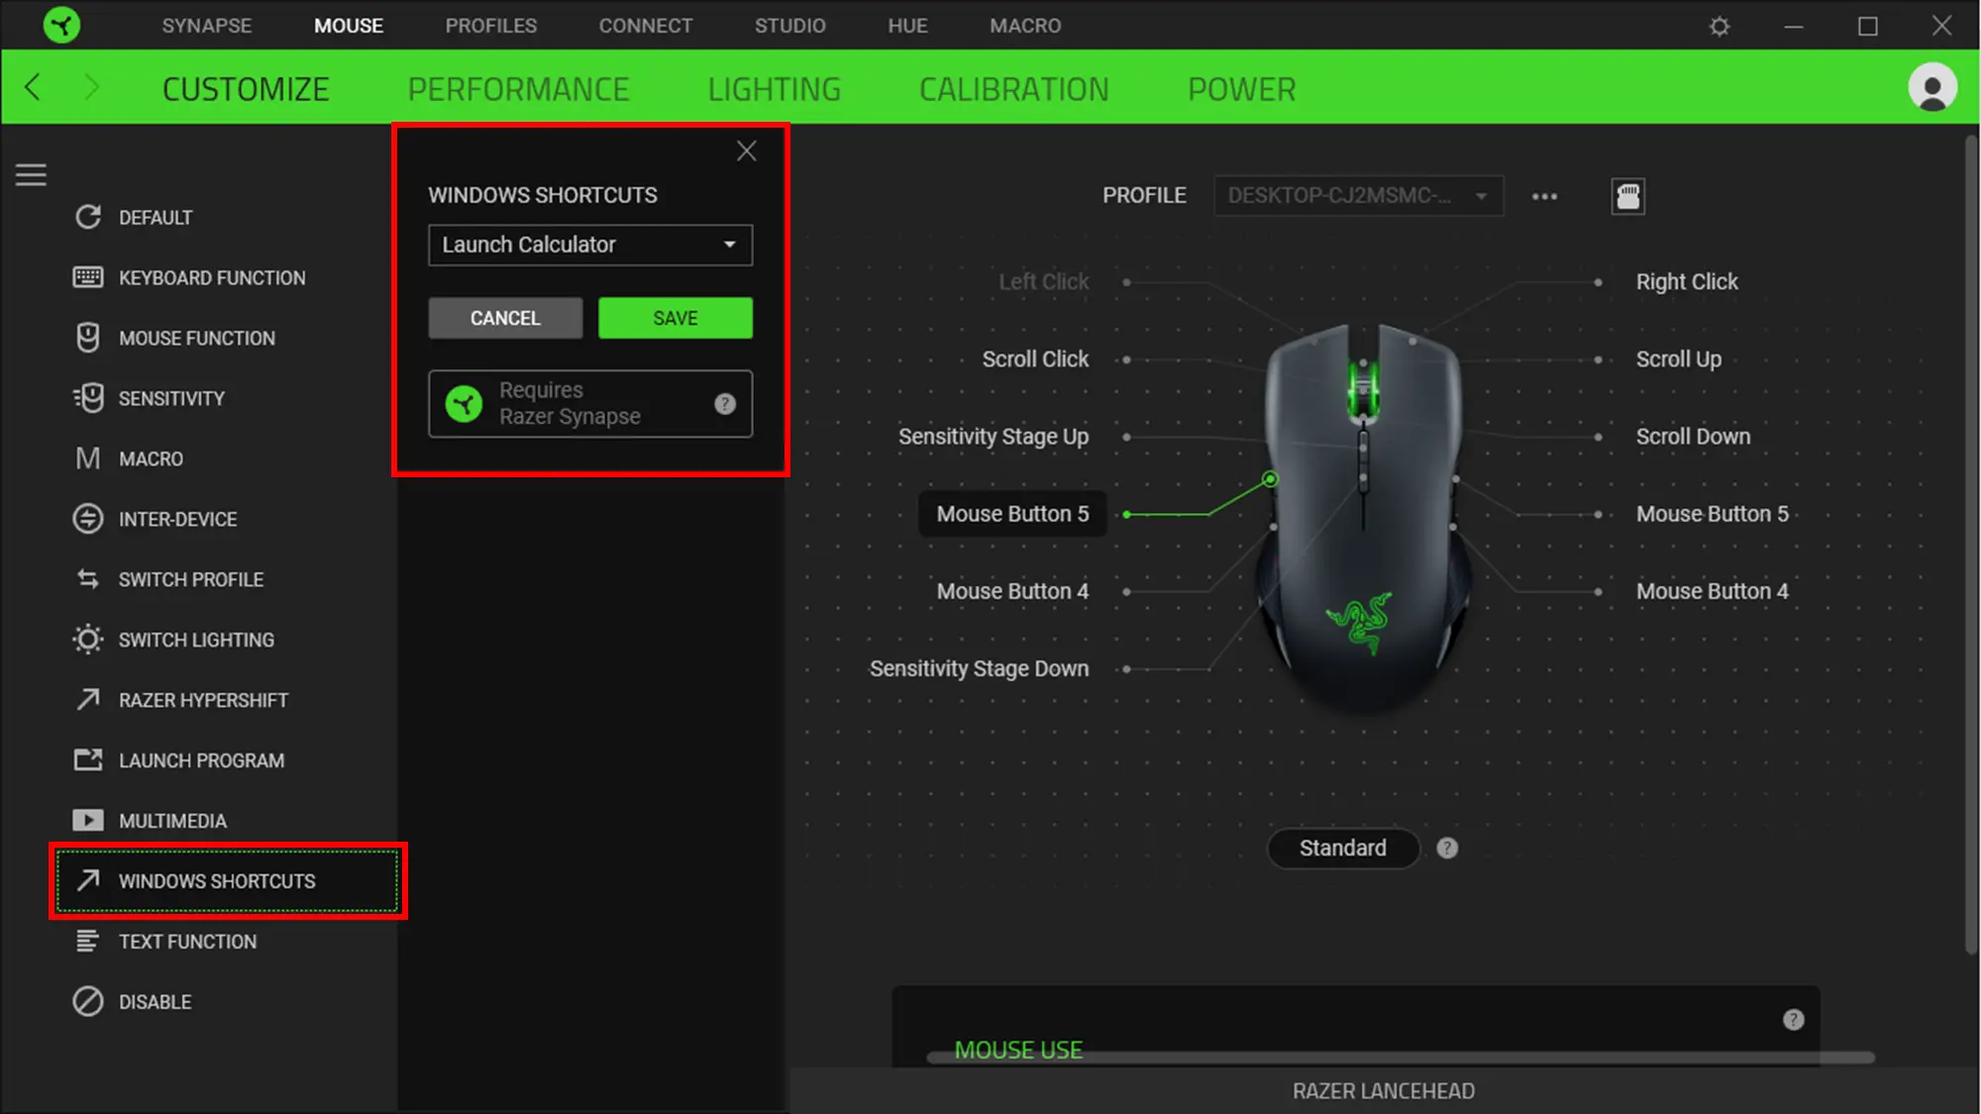
Task: Click the ellipsis next to the profile selector
Action: point(1544,196)
